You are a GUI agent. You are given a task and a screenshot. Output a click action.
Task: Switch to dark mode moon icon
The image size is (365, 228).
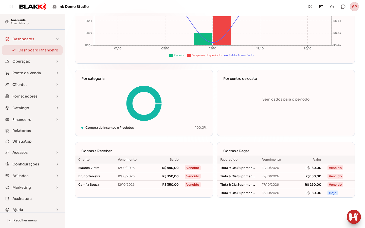[x=332, y=7]
